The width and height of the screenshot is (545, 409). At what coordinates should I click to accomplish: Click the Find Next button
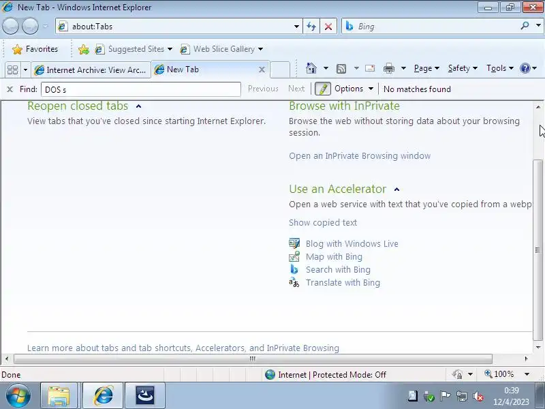tap(296, 89)
